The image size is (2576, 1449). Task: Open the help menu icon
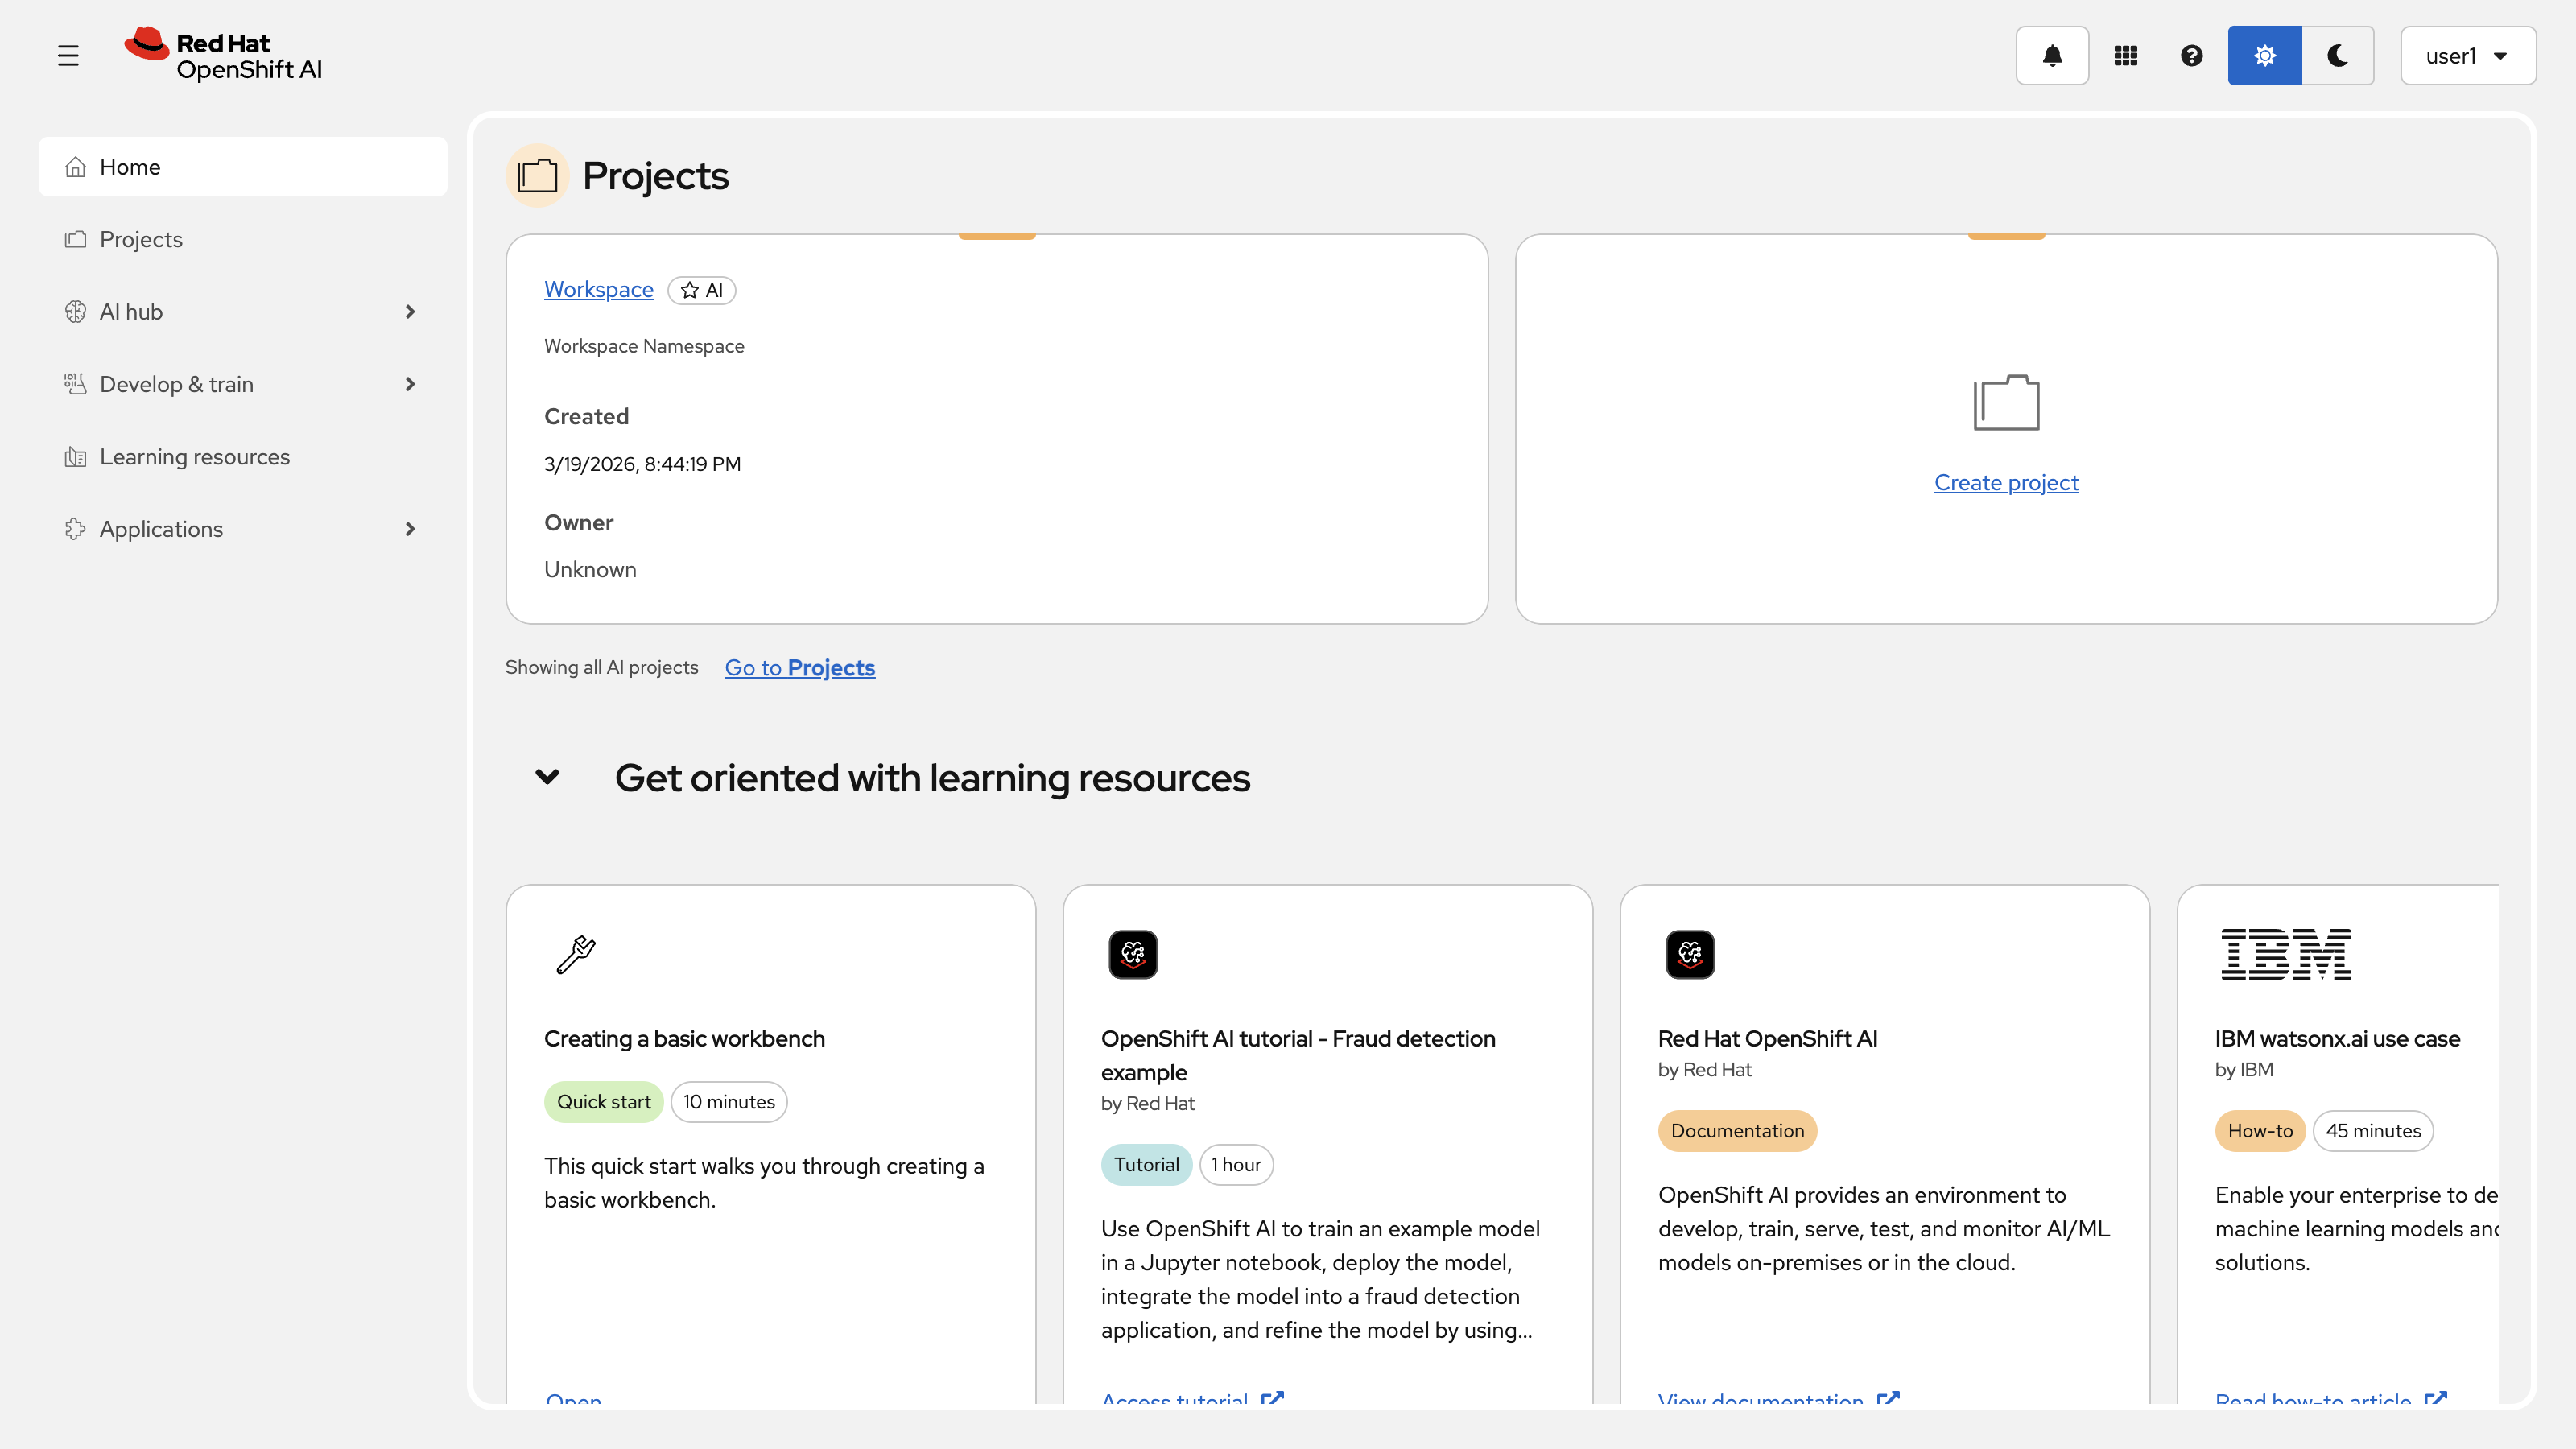[2191, 55]
